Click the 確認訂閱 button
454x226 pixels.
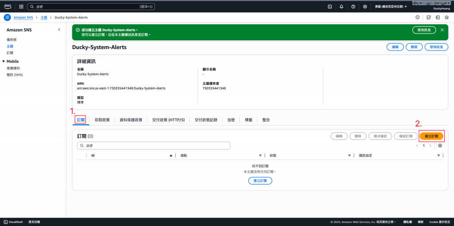click(x=406, y=136)
